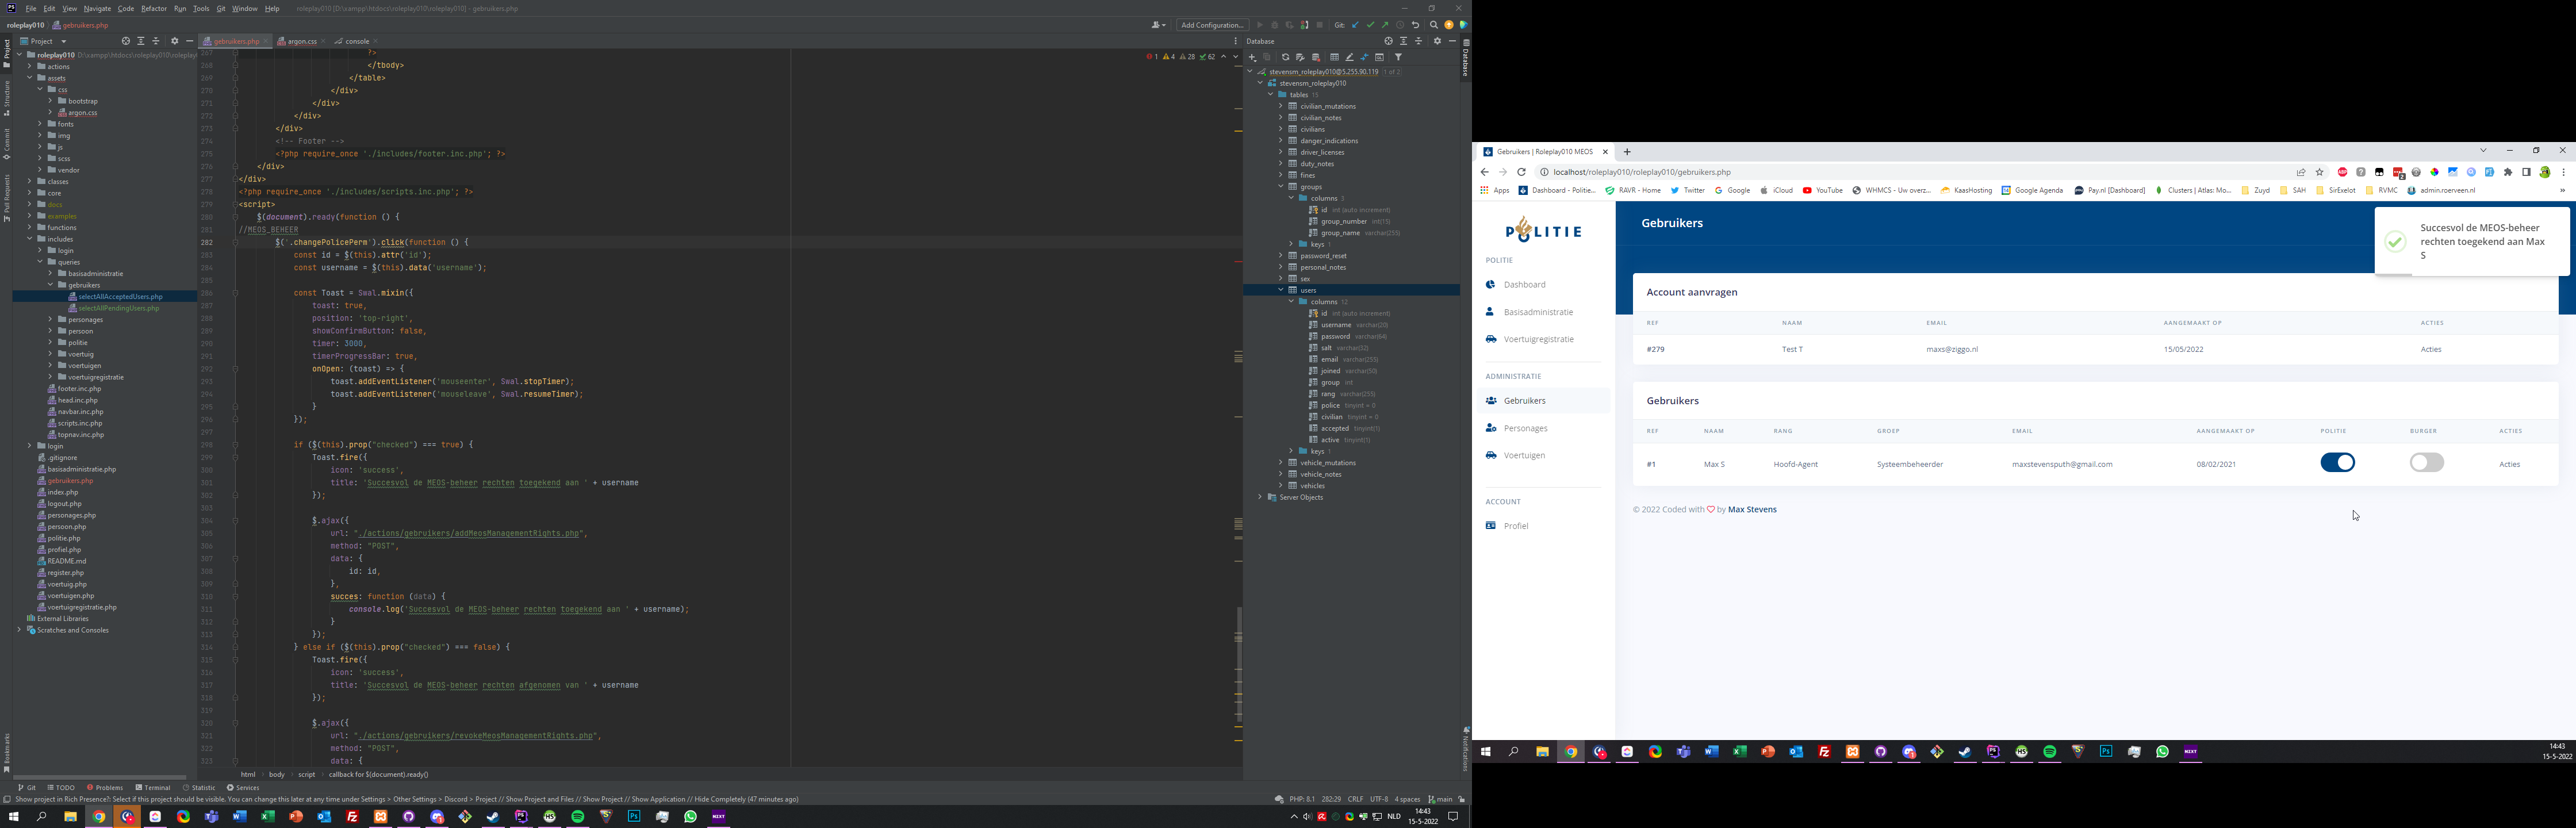Bookmark page with star icon in address bar
Viewport: 2576px width, 828px height.
tap(2319, 172)
